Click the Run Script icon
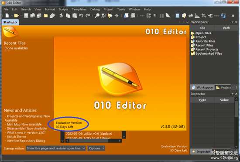This screenshot has width=240, height=162. [x=126, y=16]
